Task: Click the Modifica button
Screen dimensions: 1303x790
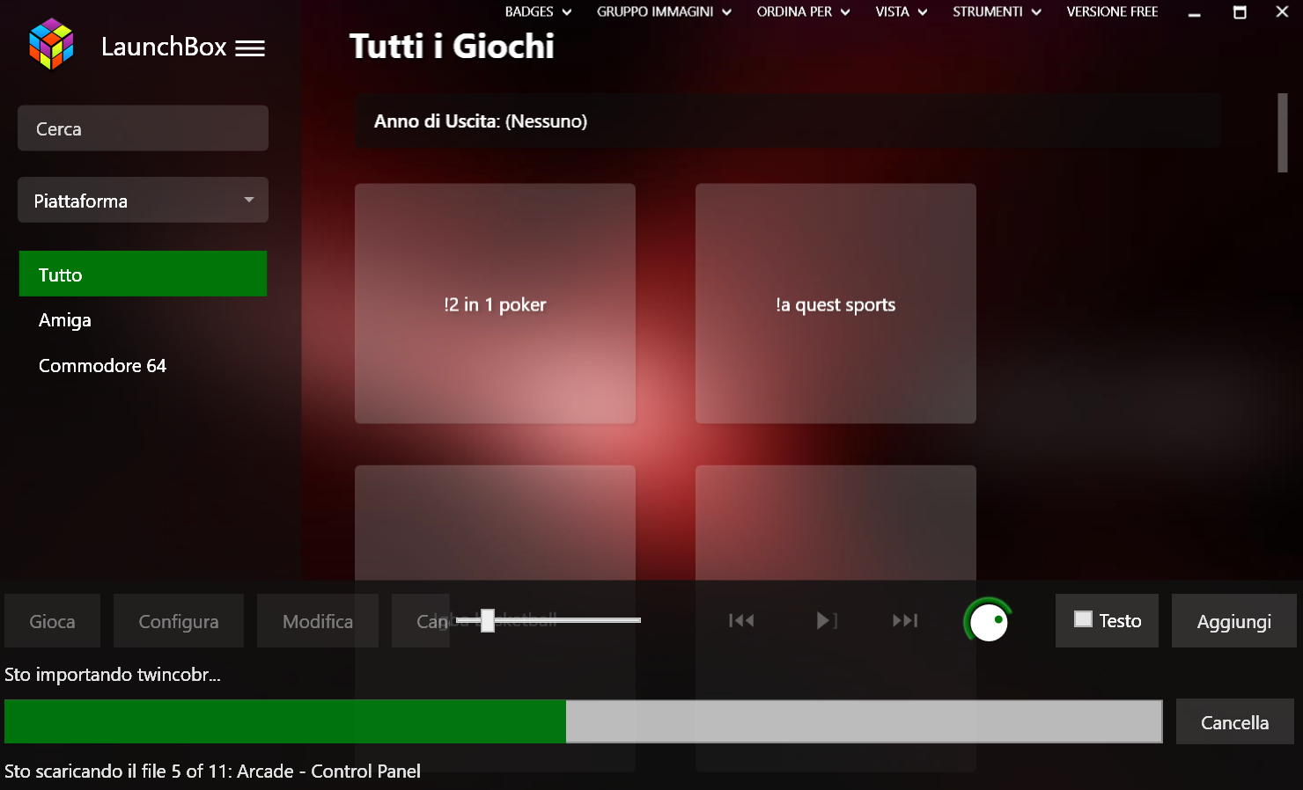Action: (318, 621)
